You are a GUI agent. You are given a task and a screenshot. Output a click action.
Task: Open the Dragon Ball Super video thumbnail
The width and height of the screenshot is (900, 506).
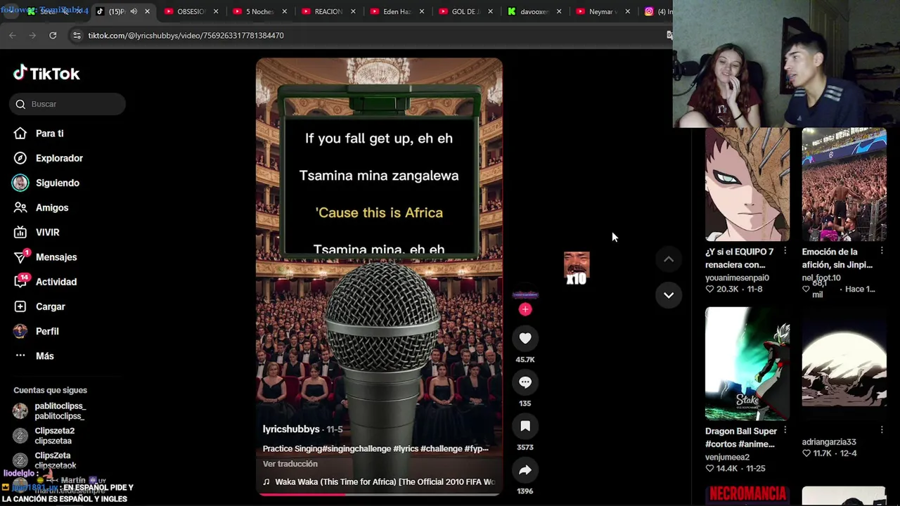747,363
